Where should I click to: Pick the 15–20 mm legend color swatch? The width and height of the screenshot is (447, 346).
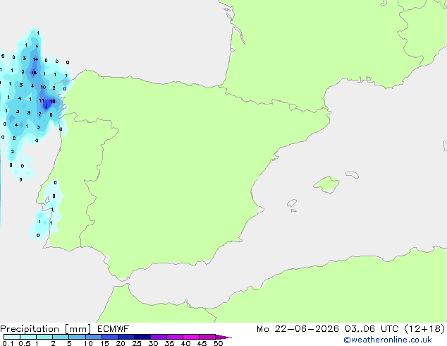click(x=110, y=337)
